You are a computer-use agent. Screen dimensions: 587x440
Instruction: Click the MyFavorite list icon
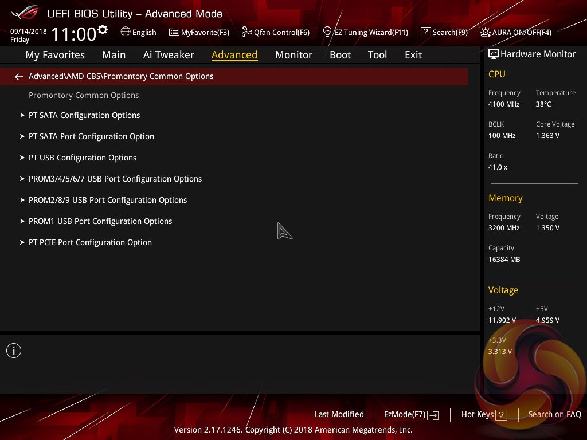(174, 32)
